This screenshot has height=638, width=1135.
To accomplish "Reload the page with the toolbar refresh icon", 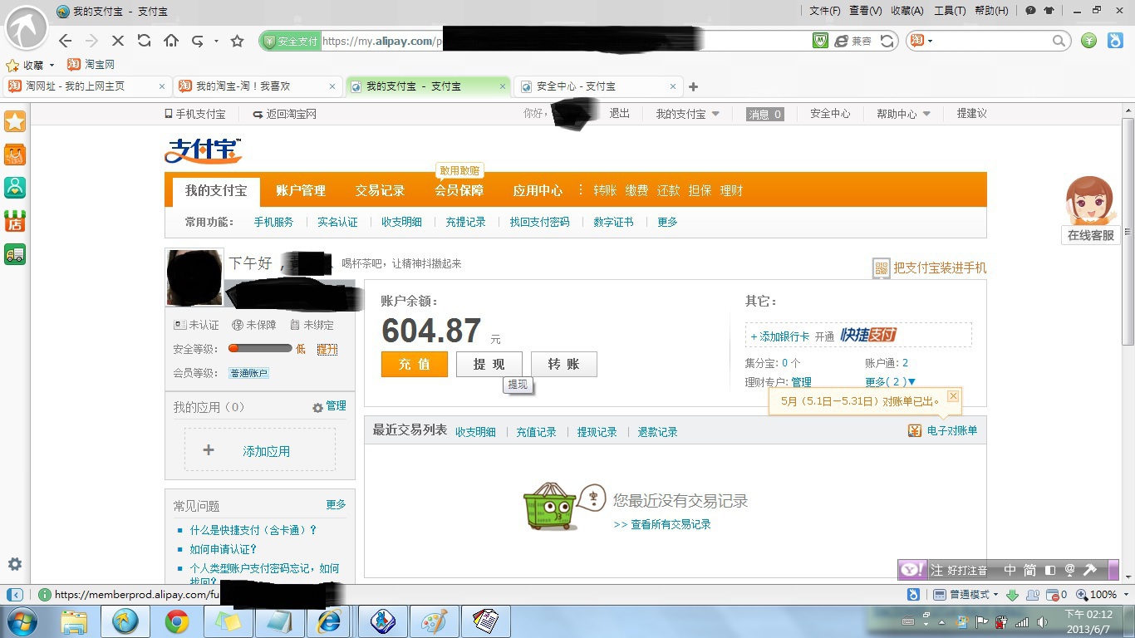I will [x=144, y=41].
